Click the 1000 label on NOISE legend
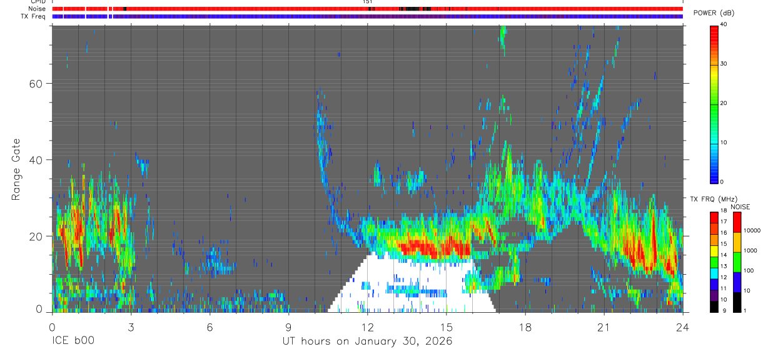Image resolution: width=768 pixels, height=354 pixels. [x=751, y=250]
